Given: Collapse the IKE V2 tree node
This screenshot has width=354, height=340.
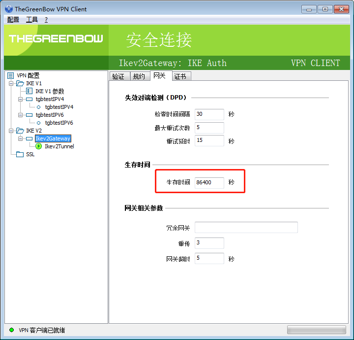Looking at the screenshot, I should 11,131.
